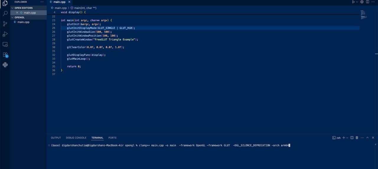
Task: Click glutDisplayFunc(display) line
Action: point(86,55)
